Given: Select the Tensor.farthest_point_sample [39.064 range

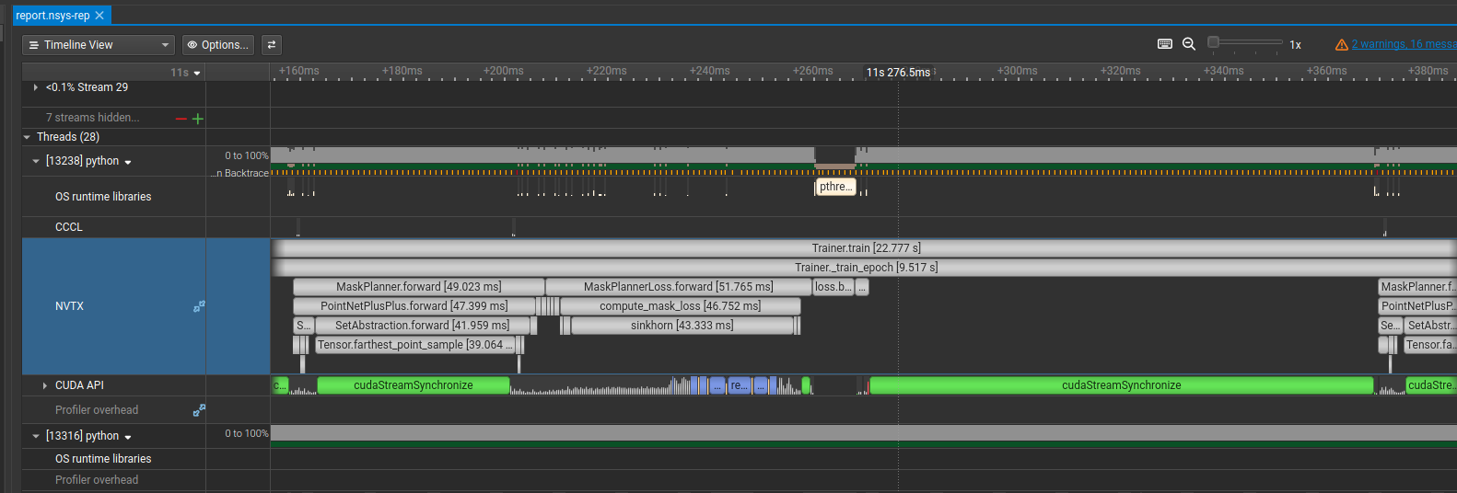Looking at the screenshot, I should click(x=415, y=345).
